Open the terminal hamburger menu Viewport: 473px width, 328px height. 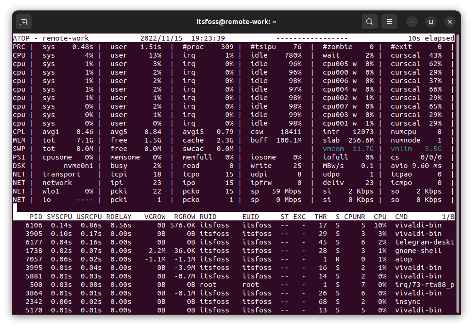(389, 22)
